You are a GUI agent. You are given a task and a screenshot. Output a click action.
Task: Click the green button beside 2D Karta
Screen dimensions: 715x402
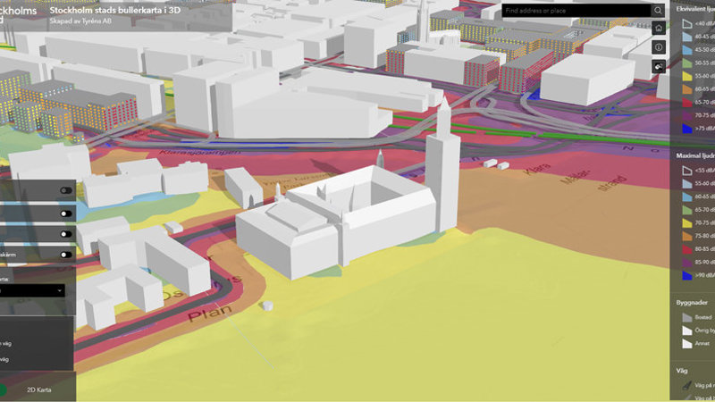[x=4, y=389]
